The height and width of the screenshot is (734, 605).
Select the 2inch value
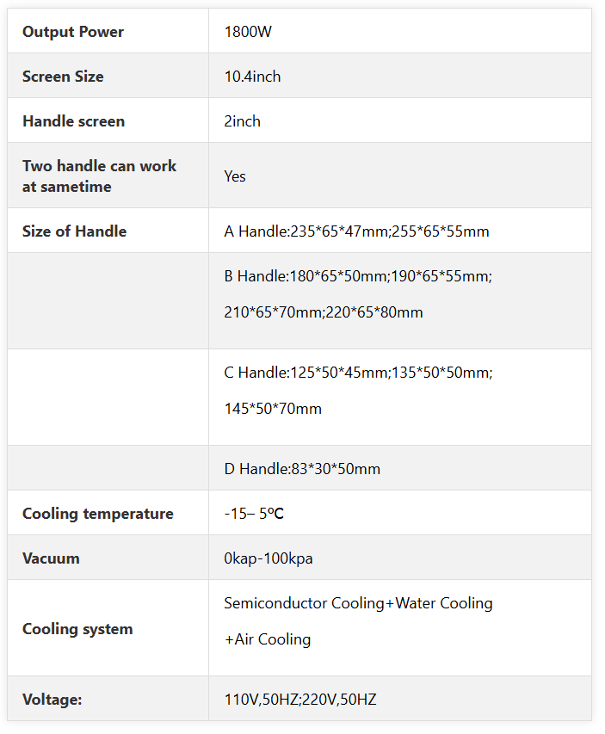[x=242, y=121]
